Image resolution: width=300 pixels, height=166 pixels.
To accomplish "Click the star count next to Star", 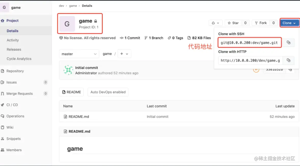I will tap(245, 23).
